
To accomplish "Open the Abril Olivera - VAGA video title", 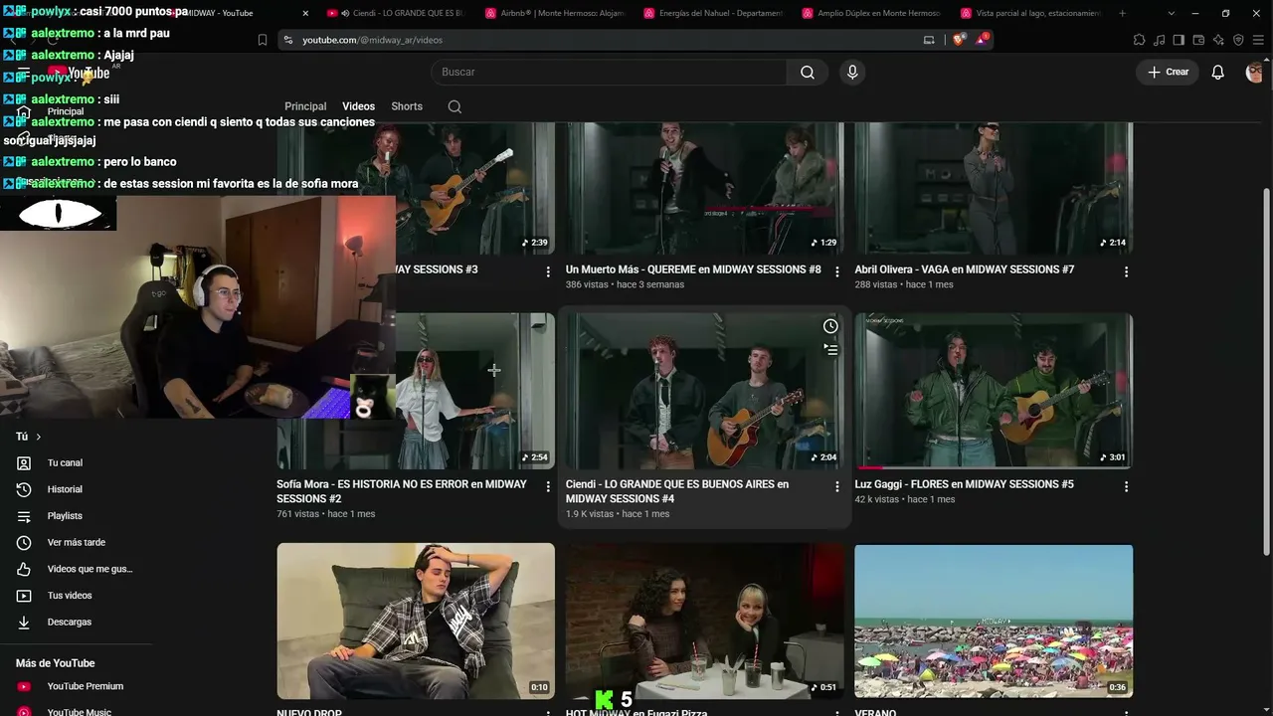I will pos(964,269).
